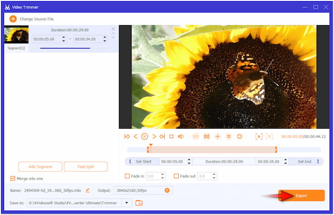Enable the Fade out checkbox
Viewport: 334px width, 215px height.
pos(176,176)
